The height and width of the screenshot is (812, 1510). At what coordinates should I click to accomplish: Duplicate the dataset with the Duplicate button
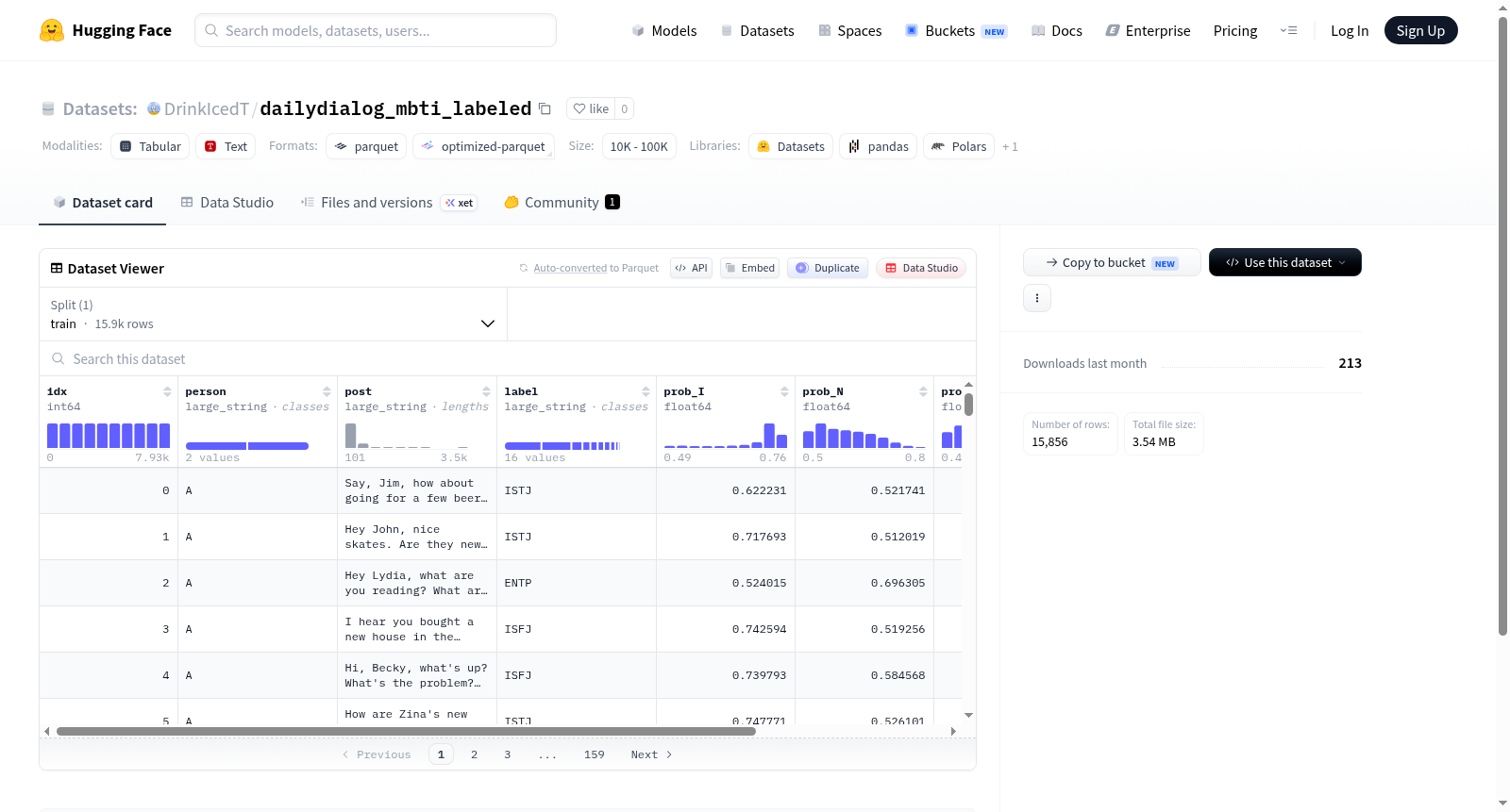[828, 268]
